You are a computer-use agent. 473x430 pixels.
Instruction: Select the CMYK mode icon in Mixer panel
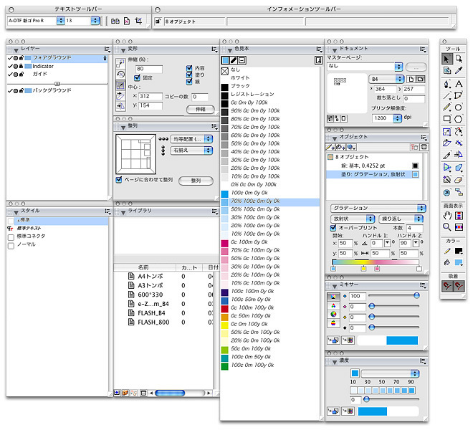point(333,297)
